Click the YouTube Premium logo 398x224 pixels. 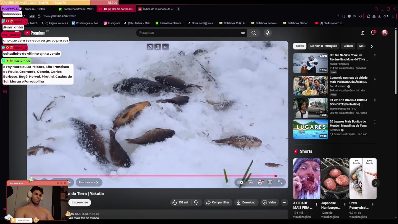point(35,33)
